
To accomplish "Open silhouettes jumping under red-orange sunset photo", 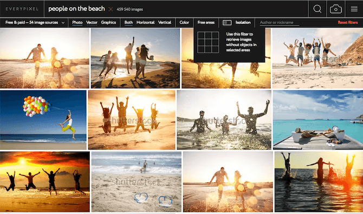I will [44, 182].
